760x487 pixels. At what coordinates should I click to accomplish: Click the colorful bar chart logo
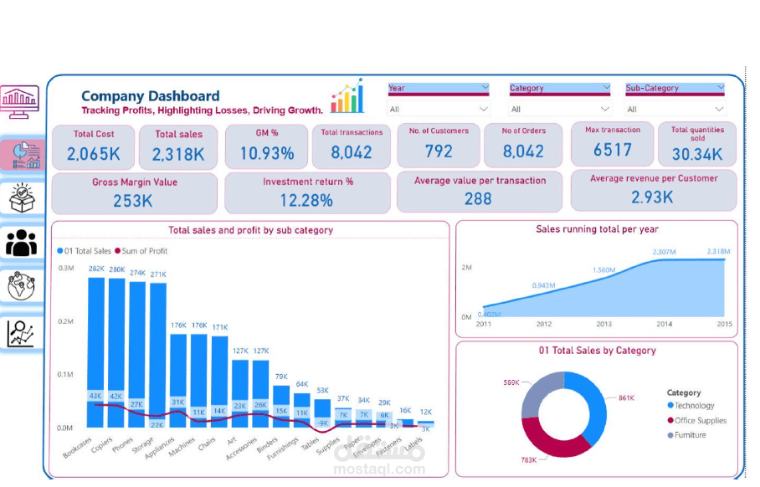347,96
